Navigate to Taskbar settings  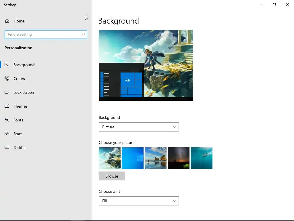(x=46, y=148)
